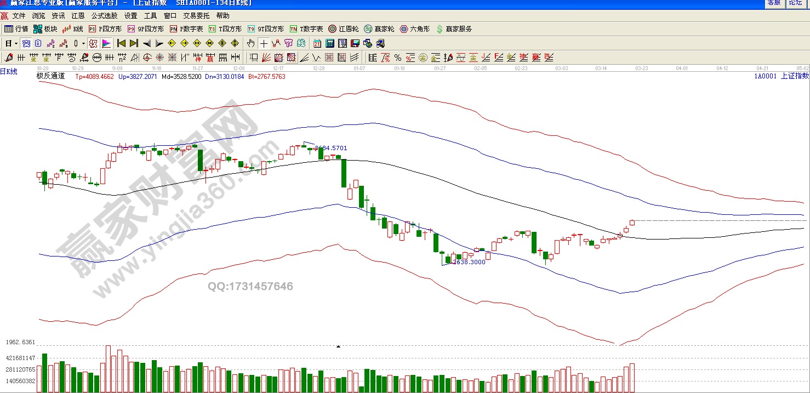Image resolution: width=810 pixels, height=393 pixels.
Task: Open the 公式选股 menu
Action: coord(104,16)
